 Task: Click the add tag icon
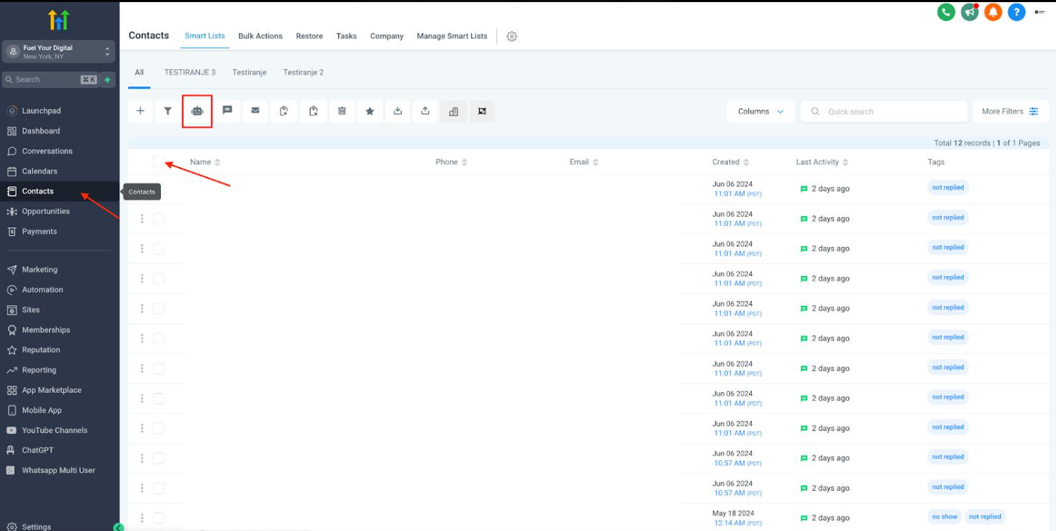[x=283, y=111]
